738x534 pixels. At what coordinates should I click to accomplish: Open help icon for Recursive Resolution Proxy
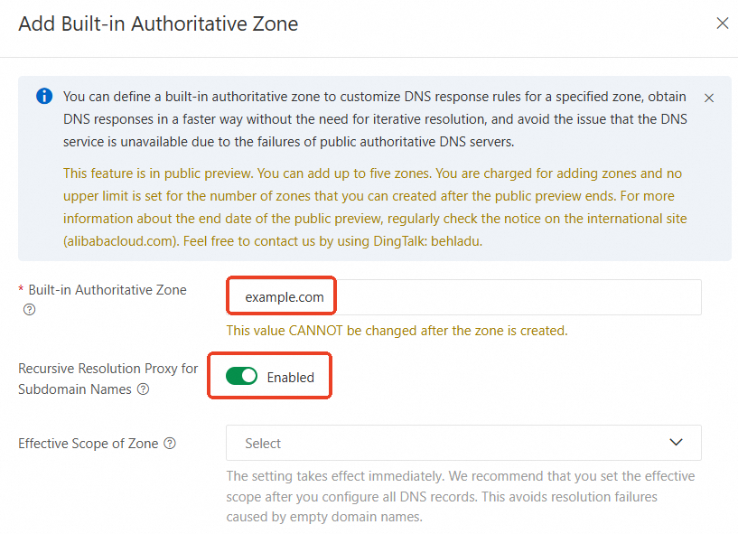[143, 389]
